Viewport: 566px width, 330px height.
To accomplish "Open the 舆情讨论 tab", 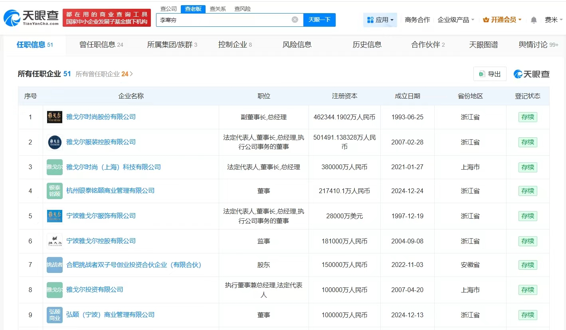I will tap(538, 45).
